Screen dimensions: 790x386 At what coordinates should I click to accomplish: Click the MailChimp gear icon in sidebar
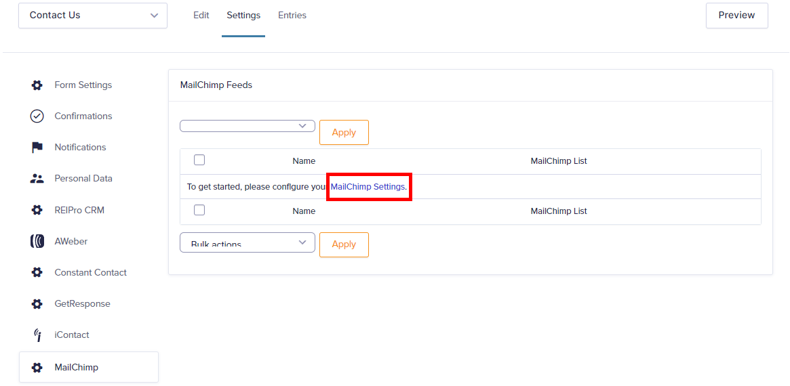pos(37,368)
